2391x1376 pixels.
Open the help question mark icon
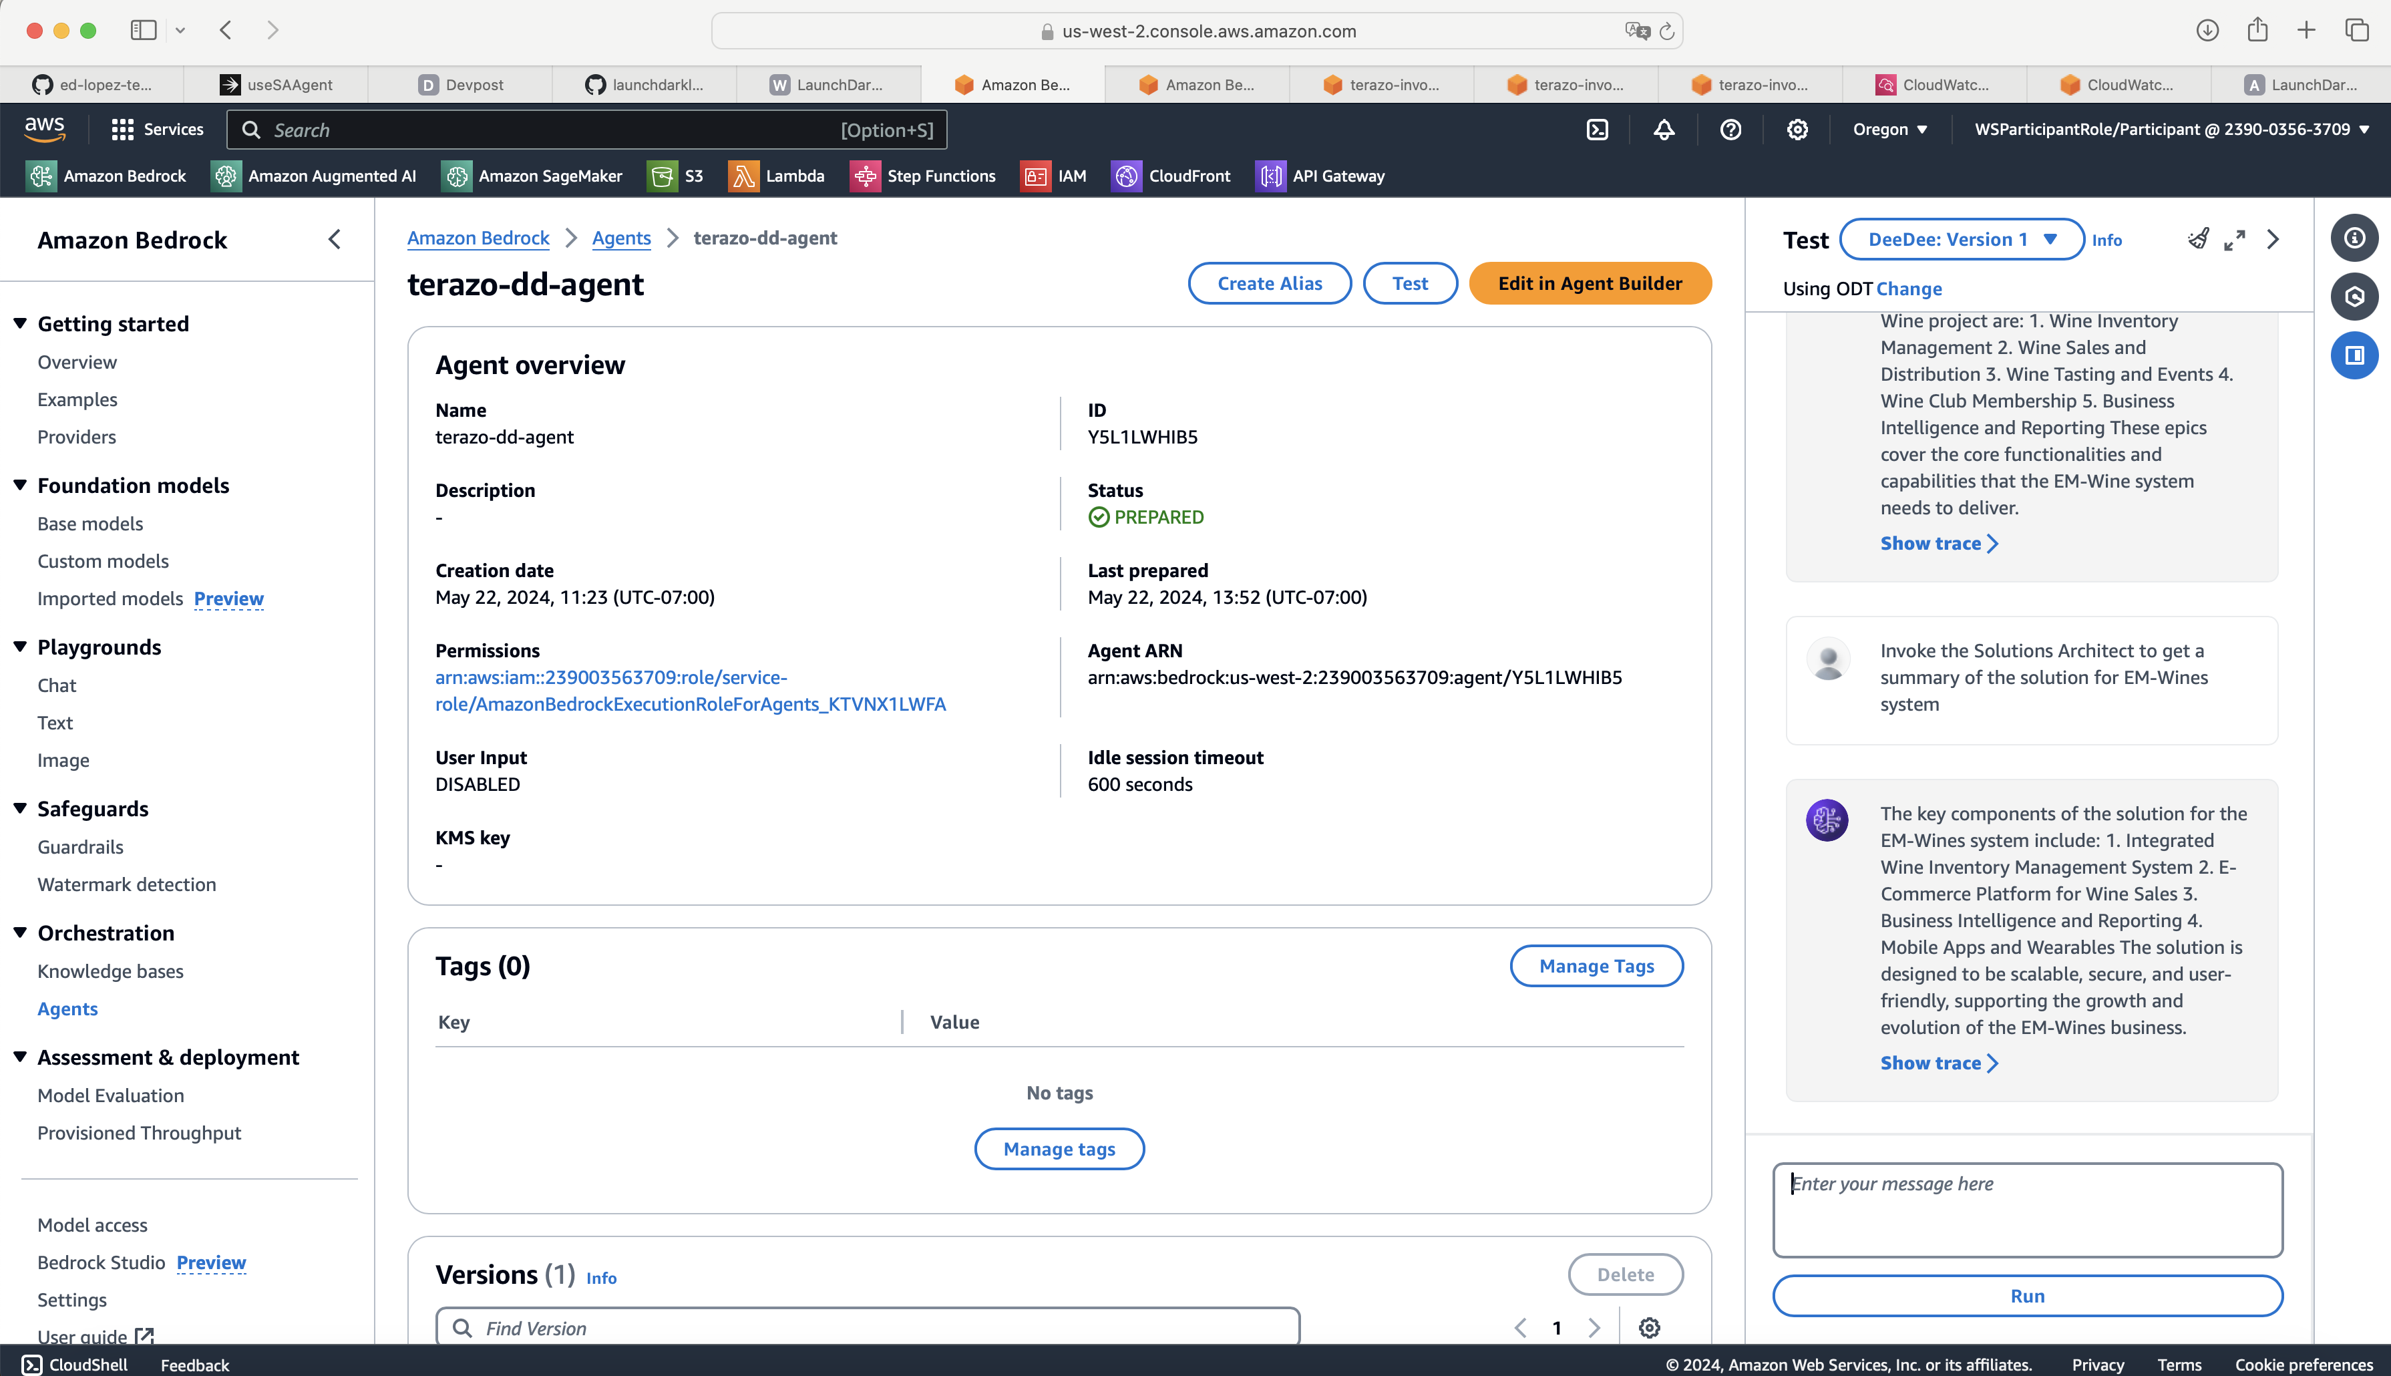[x=1730, y=130]
